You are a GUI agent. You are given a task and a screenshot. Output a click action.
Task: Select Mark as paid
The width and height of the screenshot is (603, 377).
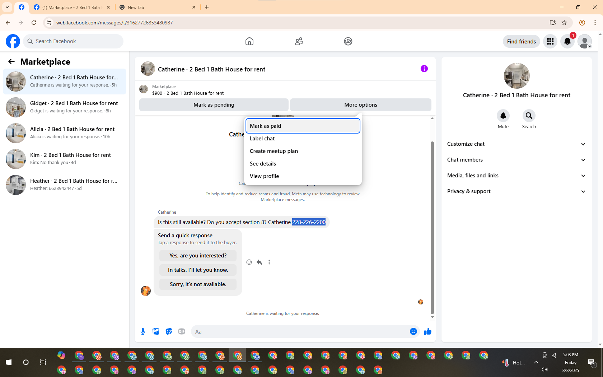pos(303,126)
